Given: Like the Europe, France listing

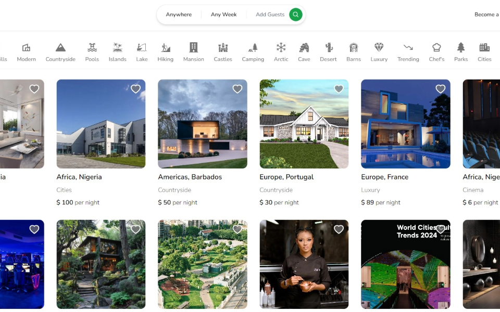Looking at the screenshot, I should click(440, 89).
